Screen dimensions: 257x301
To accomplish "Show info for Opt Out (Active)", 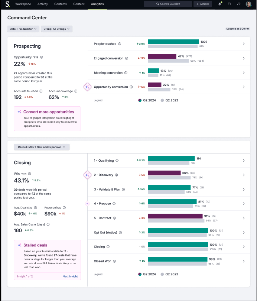I will click(x=120, y=233).
